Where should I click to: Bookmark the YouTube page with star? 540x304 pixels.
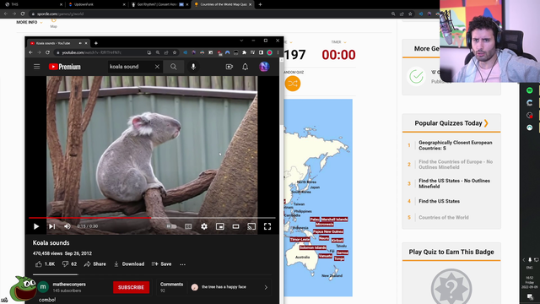point(175,52)
